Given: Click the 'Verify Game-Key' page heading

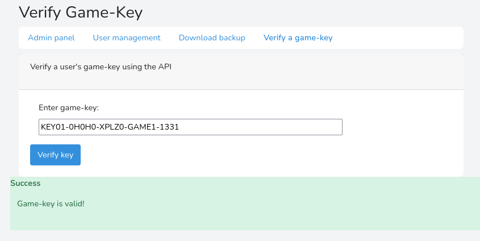Looking at the screenshot, I should coord(81,11).
